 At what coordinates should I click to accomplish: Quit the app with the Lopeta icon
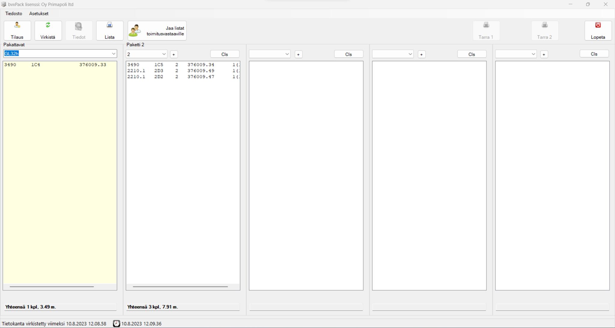[x=598, y=30]
